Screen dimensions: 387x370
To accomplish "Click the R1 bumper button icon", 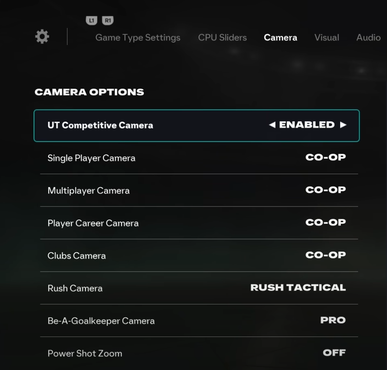I will tap(108, 21).
